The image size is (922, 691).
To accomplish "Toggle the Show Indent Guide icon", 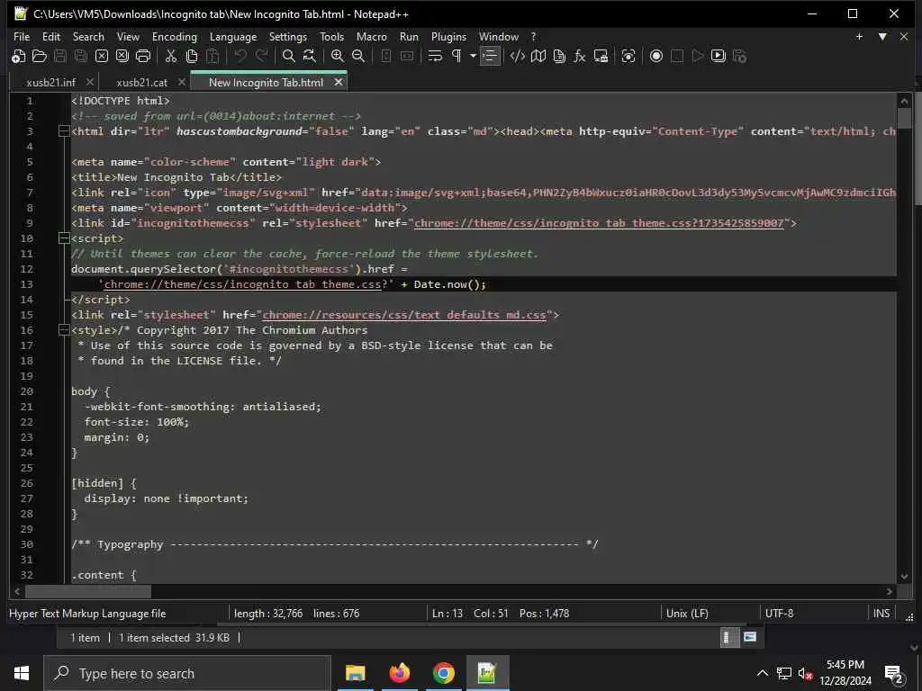I will (489, 57).
